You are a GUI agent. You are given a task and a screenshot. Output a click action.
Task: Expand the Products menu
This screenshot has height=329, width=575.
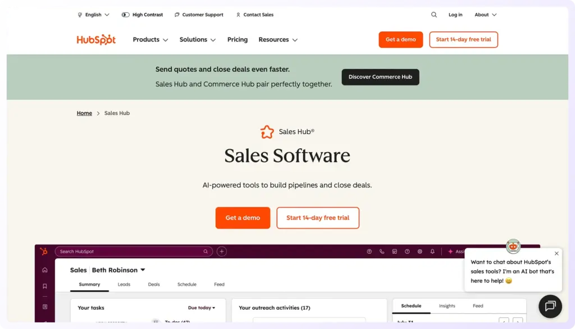click(150, 40)
